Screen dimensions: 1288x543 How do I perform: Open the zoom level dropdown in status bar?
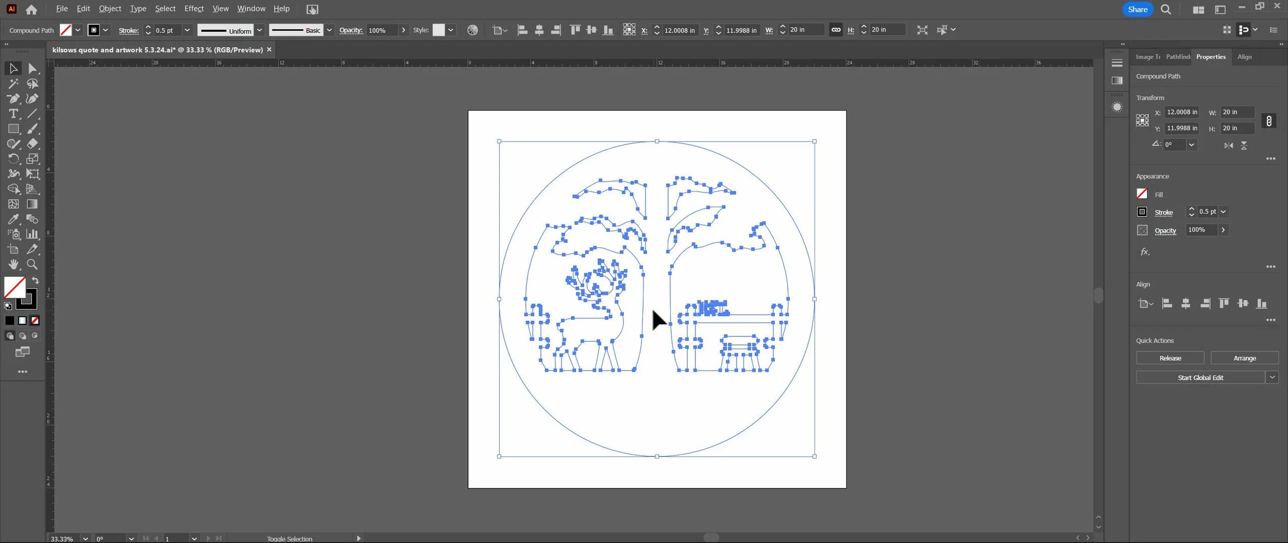pyautogui.click(x=85, y=538)
